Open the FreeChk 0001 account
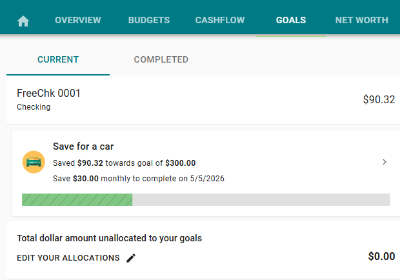 (49, 94)
